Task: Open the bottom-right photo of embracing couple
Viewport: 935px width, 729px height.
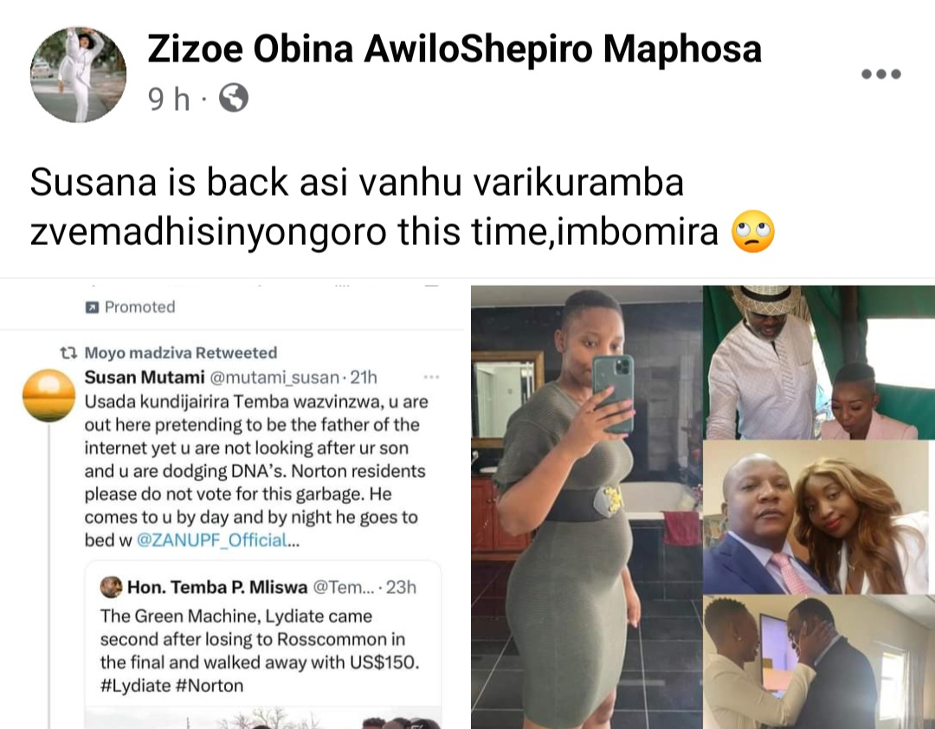Action: pos(819,661)
